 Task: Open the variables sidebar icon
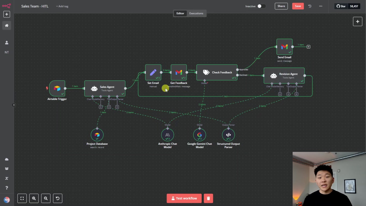[7, 178]
